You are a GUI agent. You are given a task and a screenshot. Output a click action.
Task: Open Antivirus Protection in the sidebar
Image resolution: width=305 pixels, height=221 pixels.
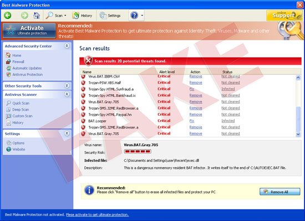[27, 75]
